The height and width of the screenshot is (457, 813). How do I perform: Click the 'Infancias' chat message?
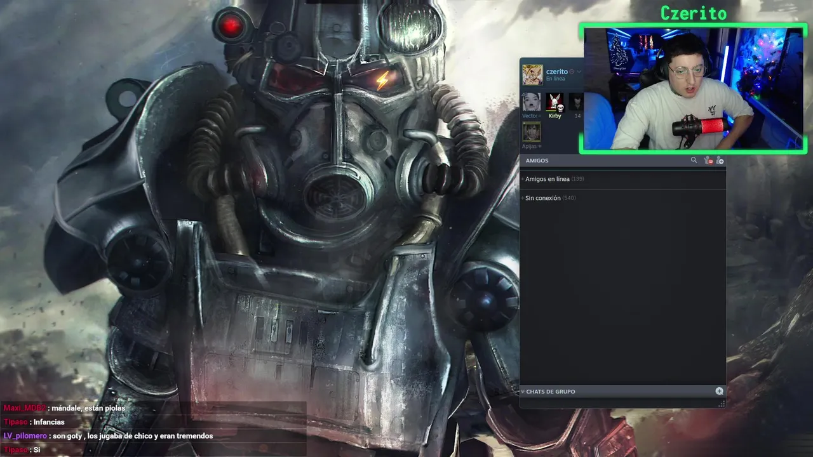34,422
